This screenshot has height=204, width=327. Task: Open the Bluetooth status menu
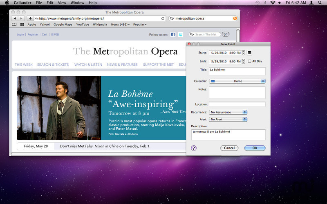coord(265,3)
